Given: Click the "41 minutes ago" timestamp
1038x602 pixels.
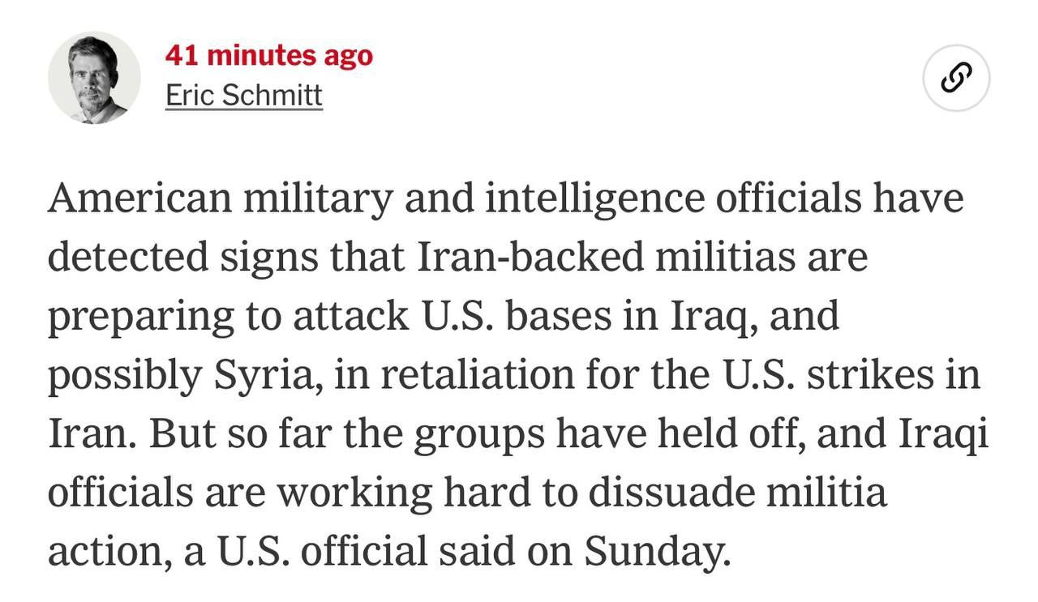Looking at the screenshot, I should click(269, 55).
